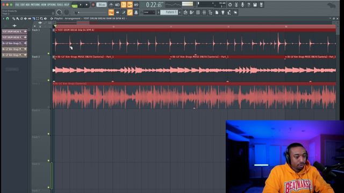
Task: Open the snap 'Line' dropdown
Action: 149,12
